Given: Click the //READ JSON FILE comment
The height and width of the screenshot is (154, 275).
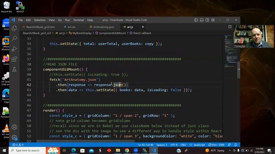Looking at the screenshot, I should 60,64.
